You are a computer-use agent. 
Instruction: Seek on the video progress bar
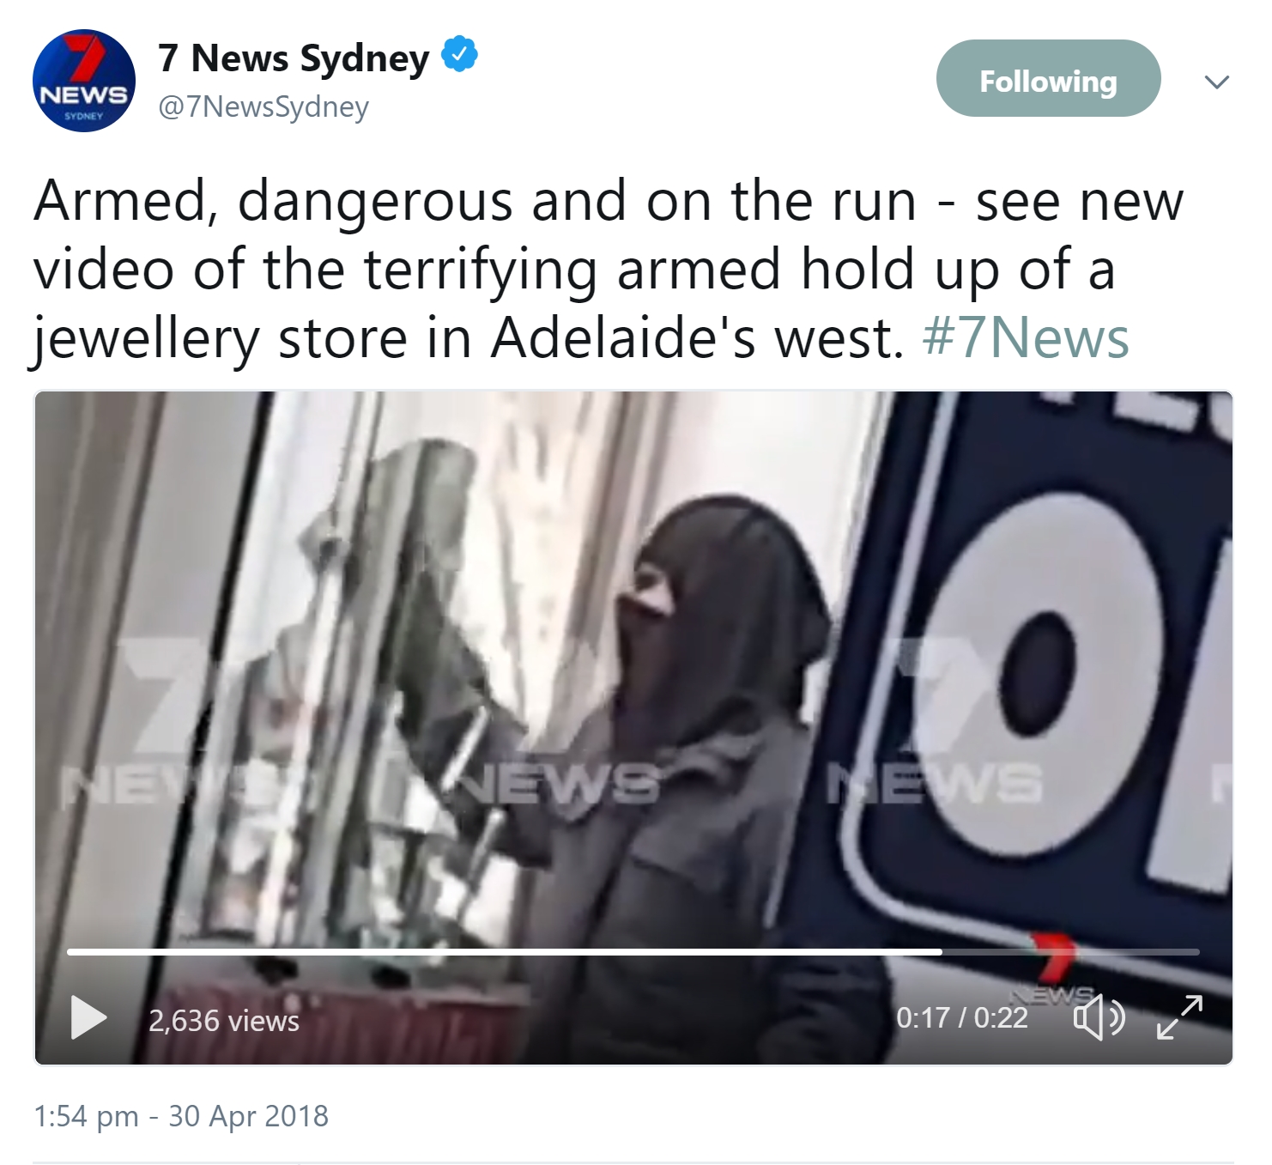tap(633, 952)
